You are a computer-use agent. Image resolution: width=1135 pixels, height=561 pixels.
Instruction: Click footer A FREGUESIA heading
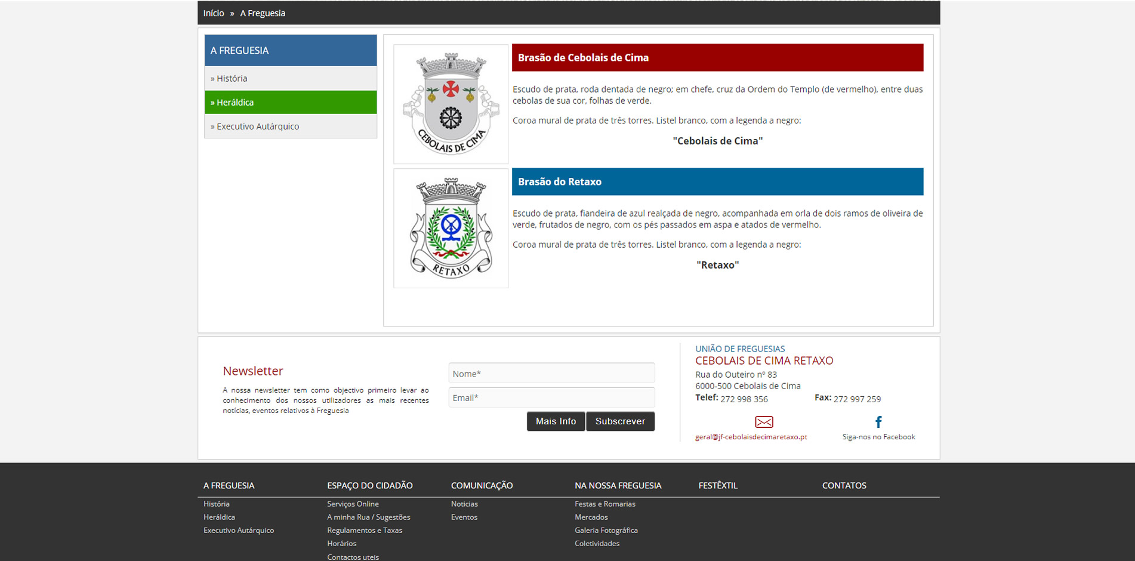[x=229, y=485]
